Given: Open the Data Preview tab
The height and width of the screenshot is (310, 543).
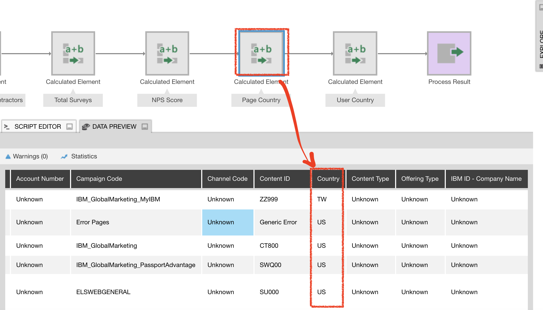Looking at the screenshot, I should tap(115, 126).
